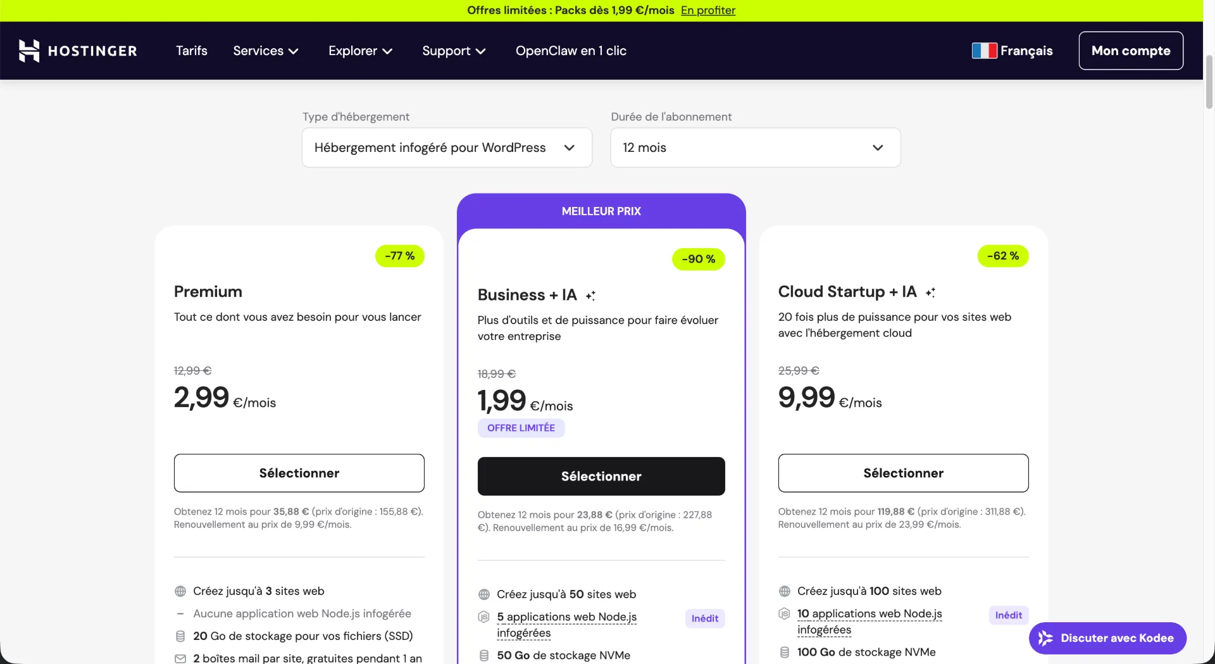The width and height of the screenshot is (1215, 664).
Task: Click the NVMe storage icon in Business card
Action: click(483, 655)
